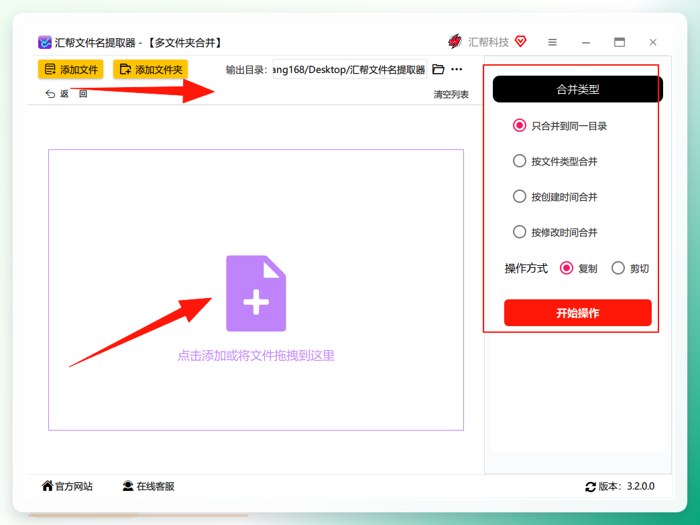Select 只合并到同一目录 radio option
Screen dimensions: 700x525
click(560, 126)
